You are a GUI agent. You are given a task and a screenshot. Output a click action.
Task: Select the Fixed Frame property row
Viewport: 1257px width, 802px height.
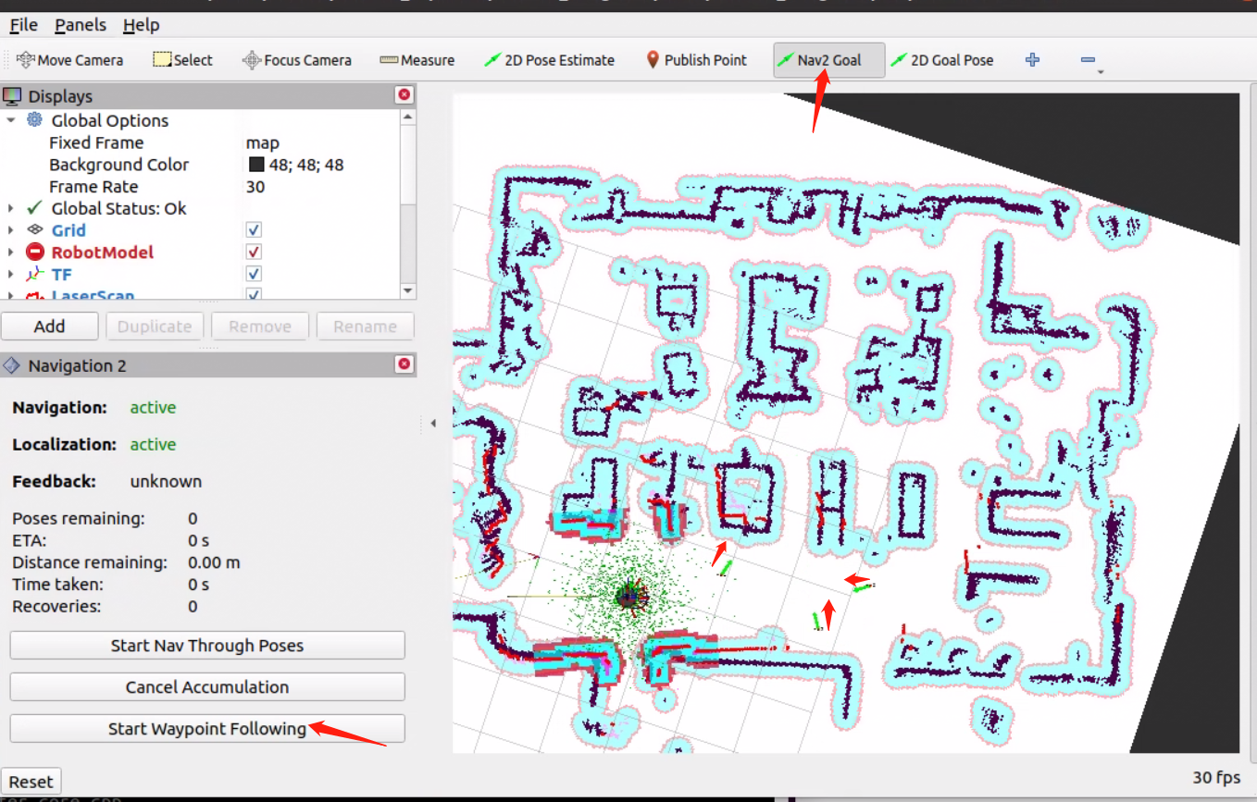point(201,142)
